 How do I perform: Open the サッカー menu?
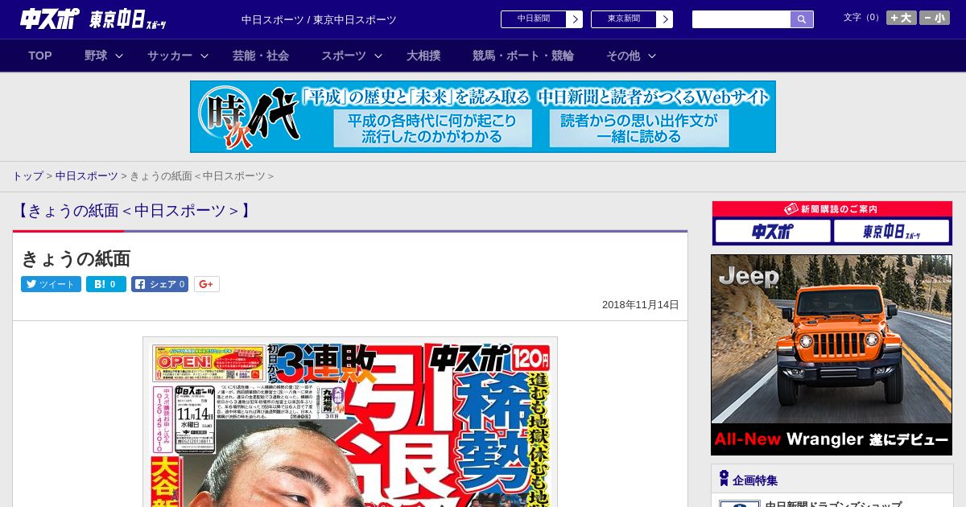(x=170, y=56)
